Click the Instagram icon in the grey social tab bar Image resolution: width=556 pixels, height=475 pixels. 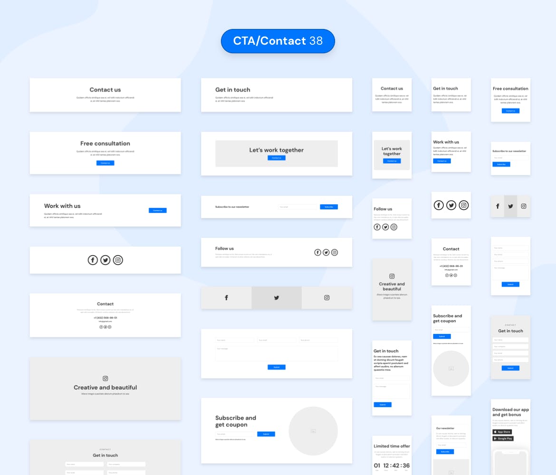point(523,206)
